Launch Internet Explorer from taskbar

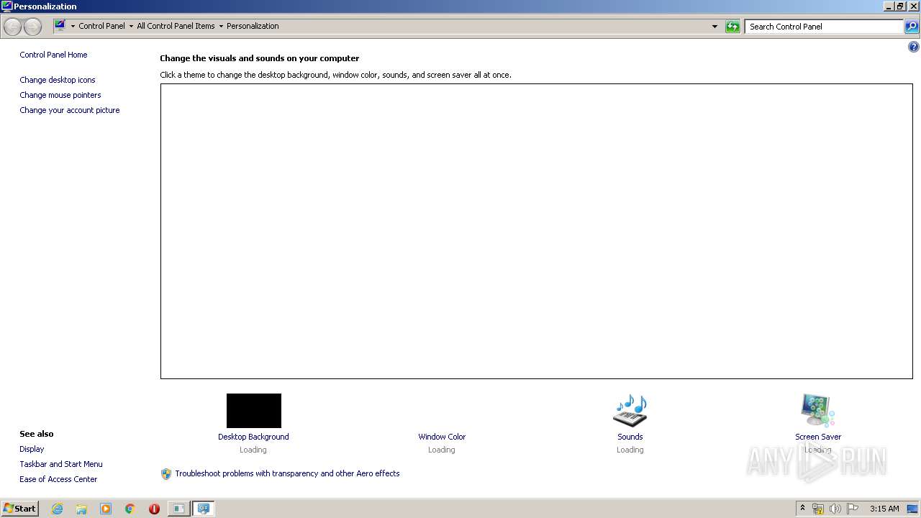[57, 509]
